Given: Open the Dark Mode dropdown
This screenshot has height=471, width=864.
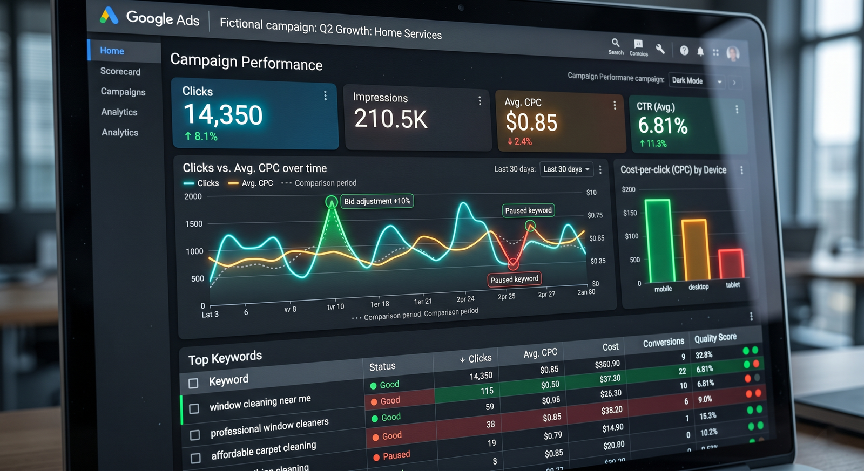Looking at the screenshot, I should point(697,81).
